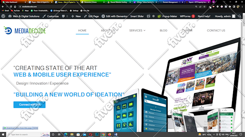Open the Howdy, admin account menu
The height and width of the screenshot is (137, 245).
(x=225, y=16)
